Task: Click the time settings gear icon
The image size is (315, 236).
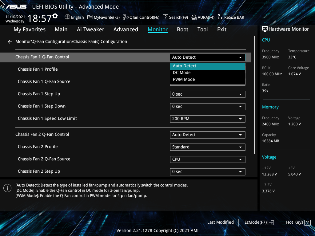Action: [55, 16]
